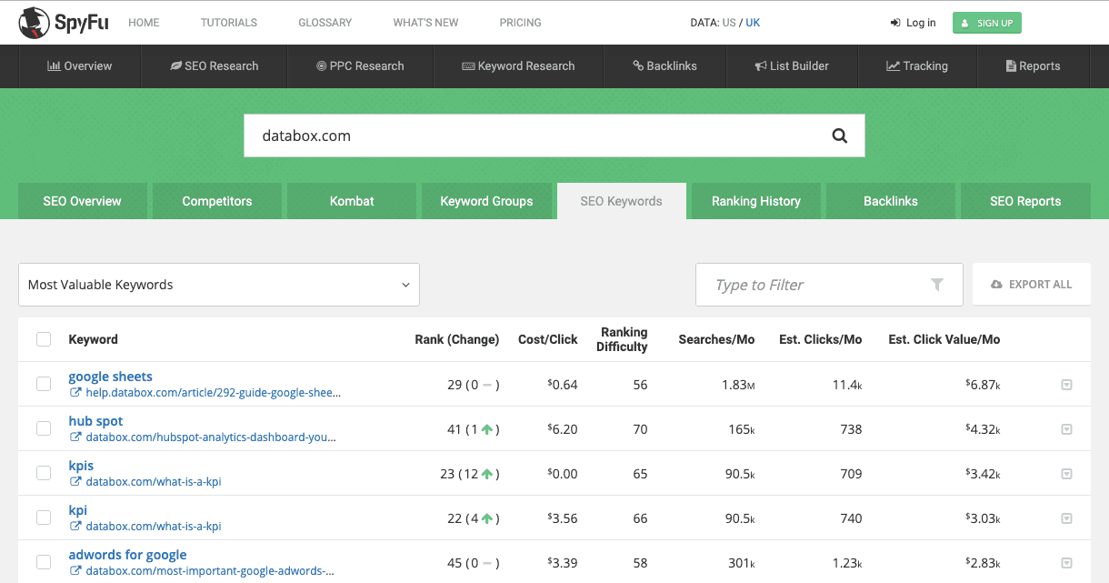Select the kpis keyword checkbox
This screenshot has height=583, width=1109.
[44, 473]
